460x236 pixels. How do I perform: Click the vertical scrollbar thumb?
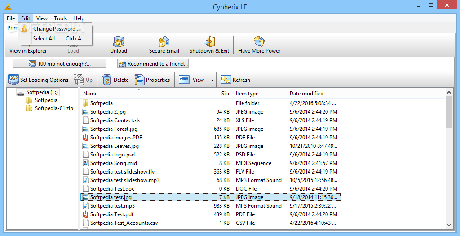click(x=449, y=112)
